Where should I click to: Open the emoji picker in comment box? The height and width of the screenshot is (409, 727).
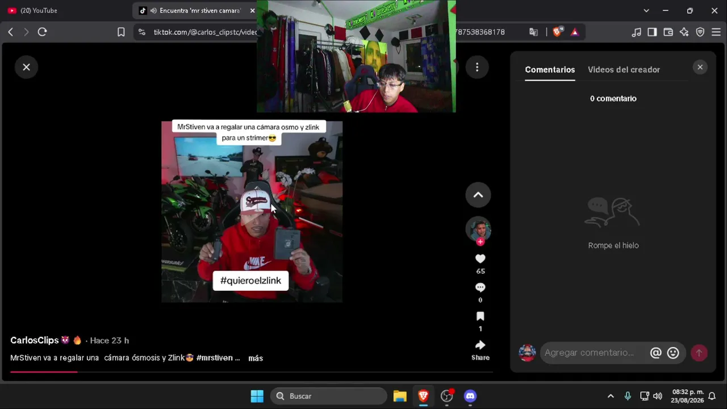pos(673,353)
